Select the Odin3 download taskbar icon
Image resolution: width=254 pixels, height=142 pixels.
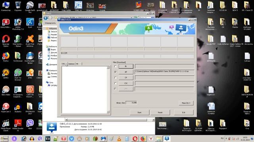(167, 138)
